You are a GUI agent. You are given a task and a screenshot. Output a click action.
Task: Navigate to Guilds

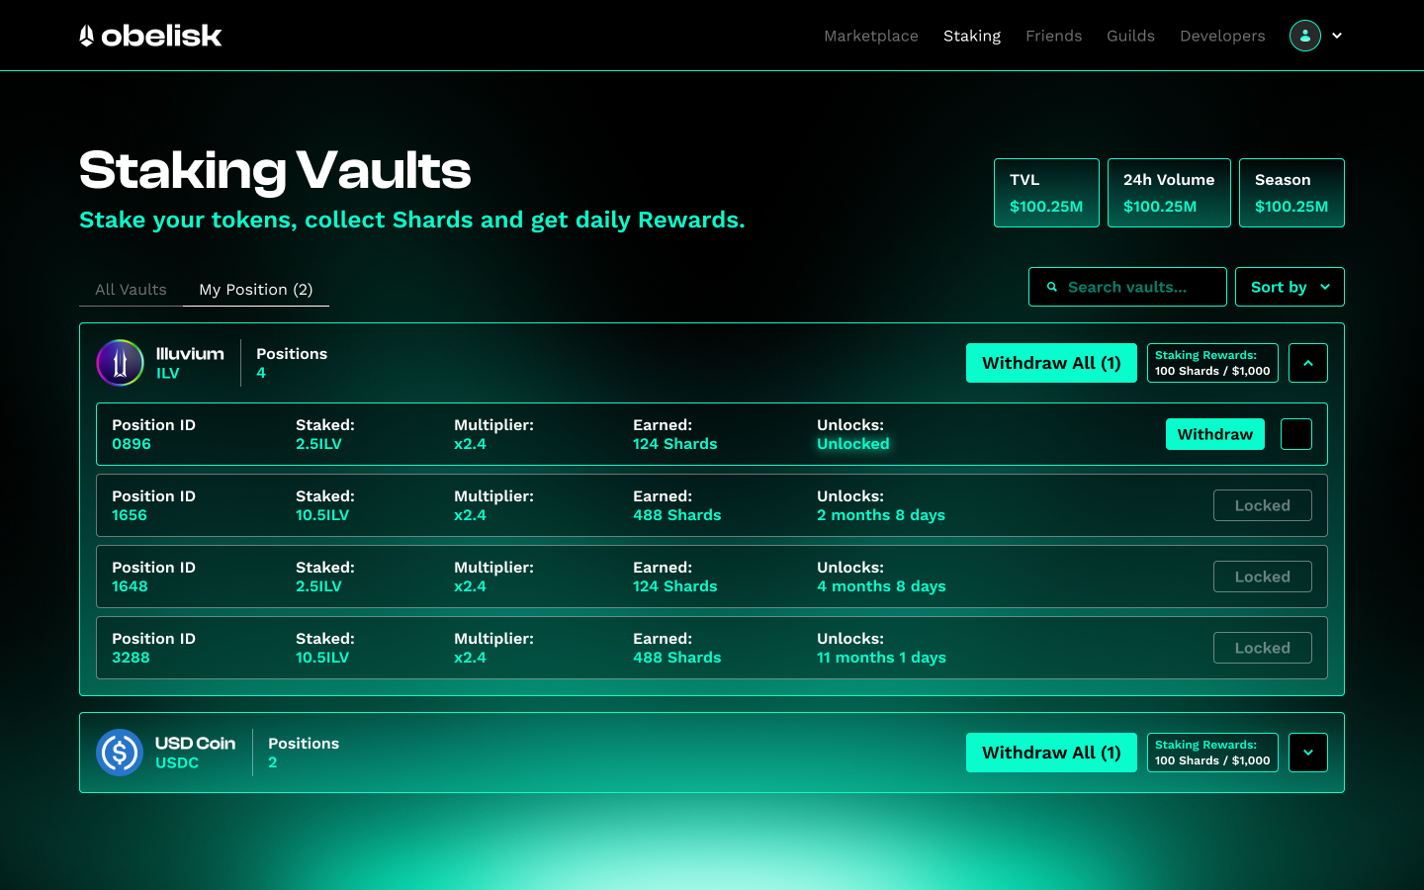click(1130, 36)
